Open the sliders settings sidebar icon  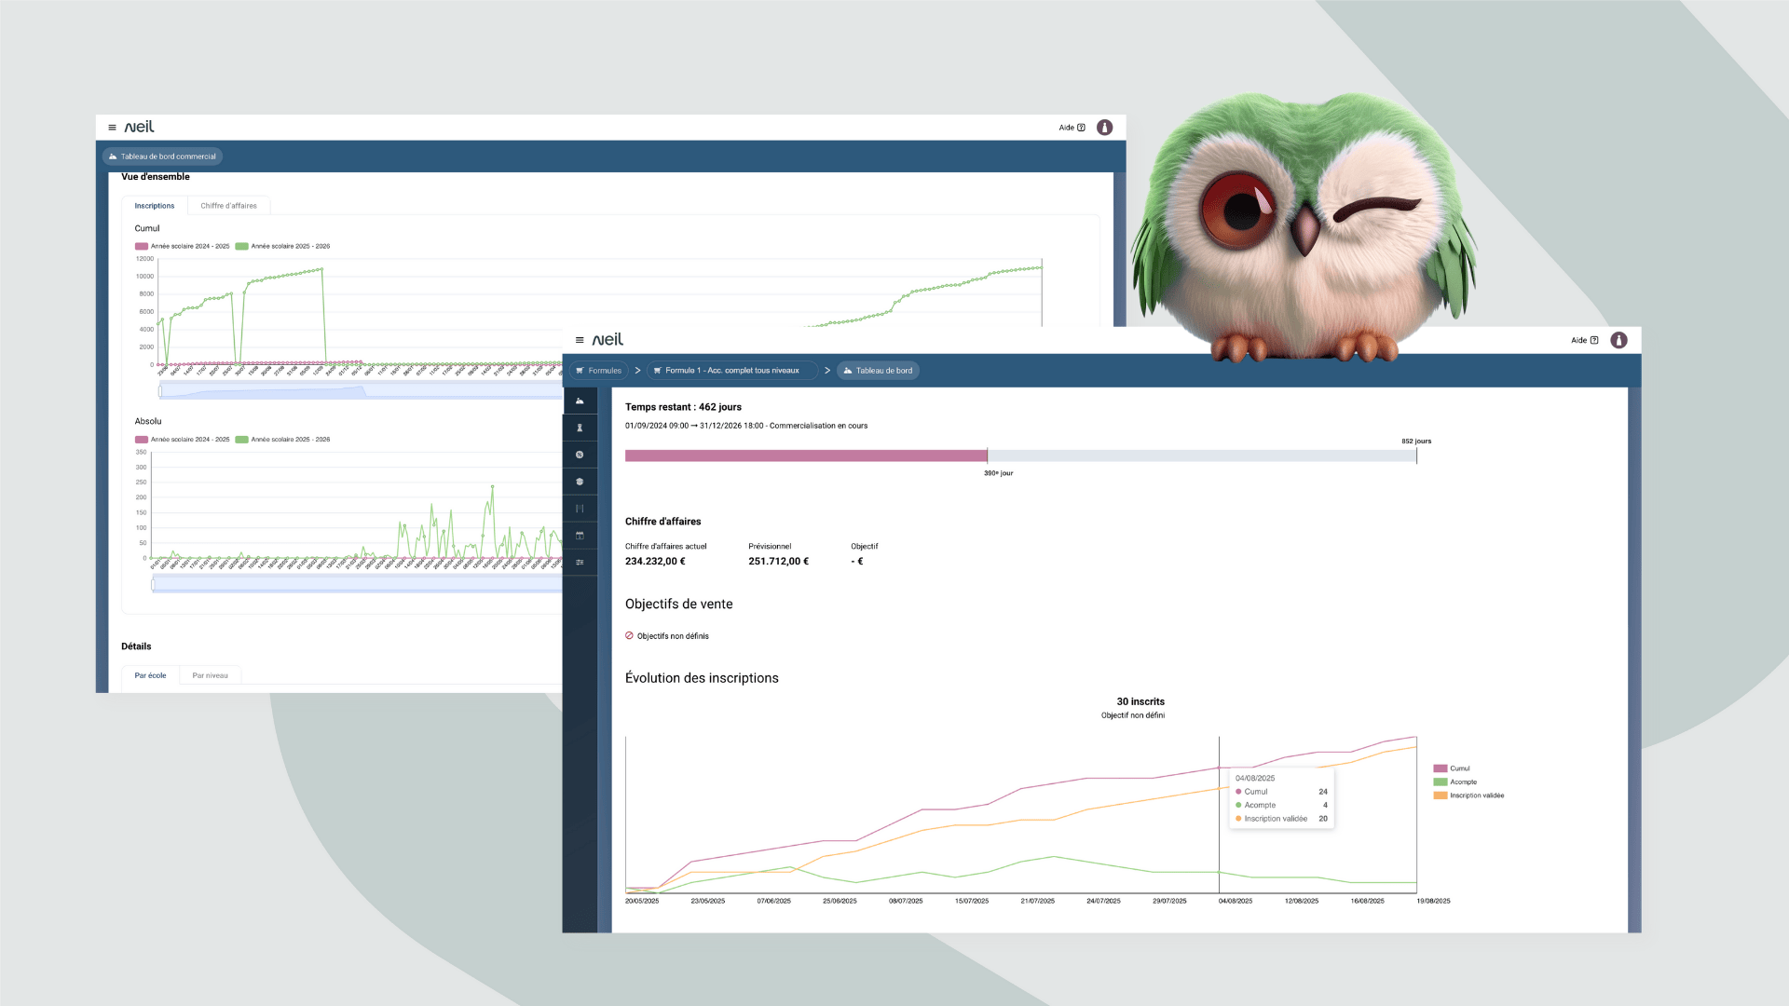point(580,563)
